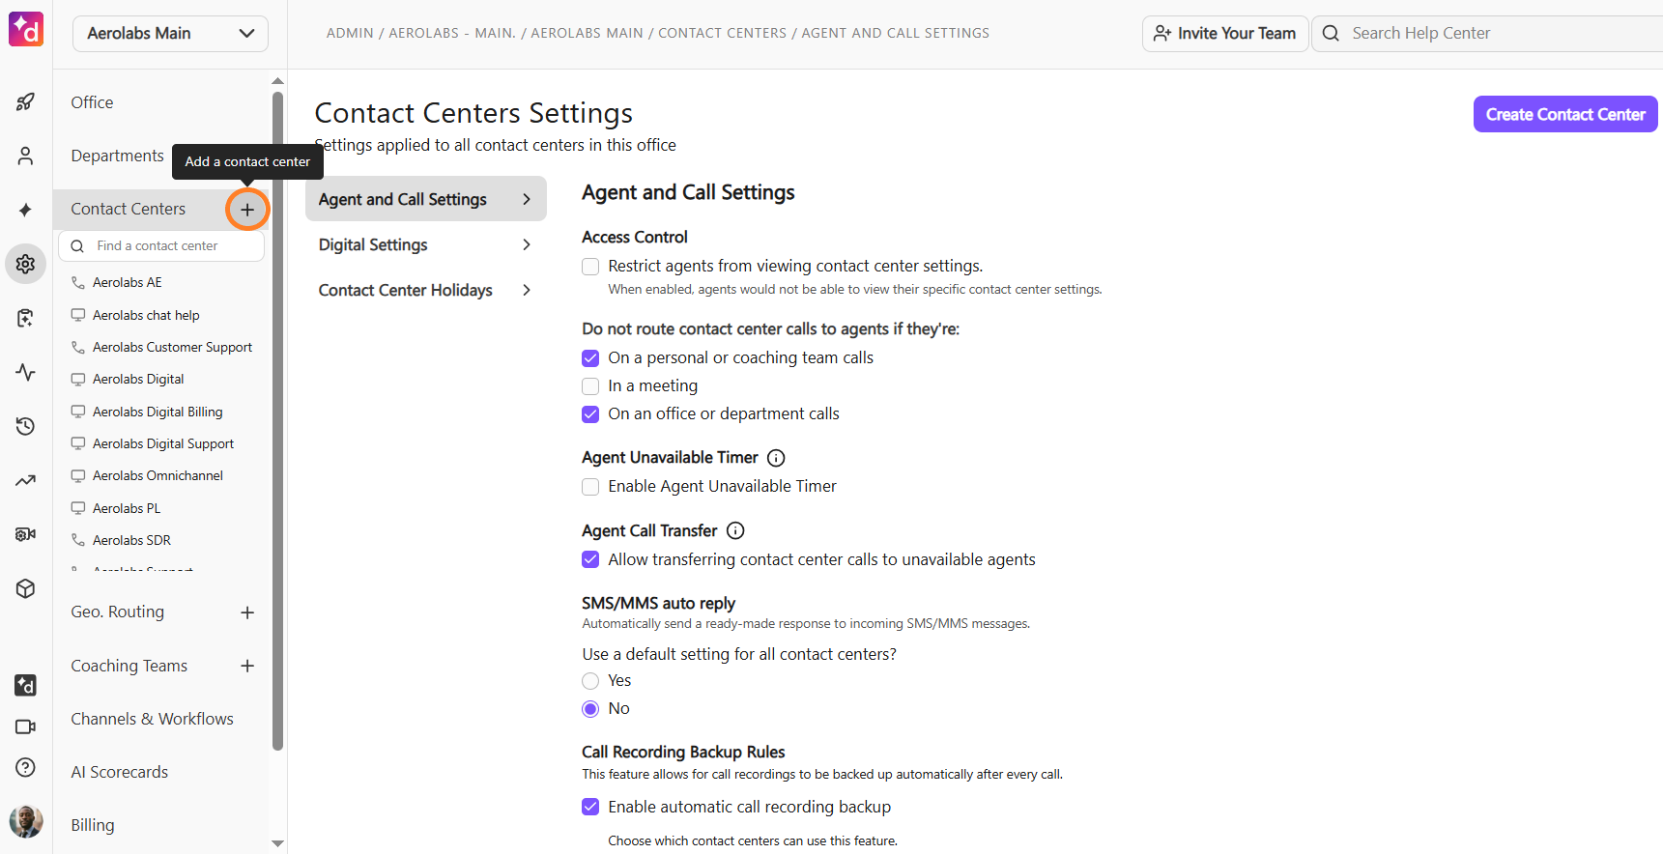Click the user avatar photo
Viewport: 1663px width, 854px height.
pyautogui.click(x=26, y=821)
